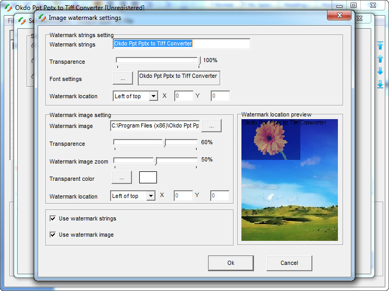Click Cancel to discard watermark settings
This screenshot has height=291, width=389.
[289, 263]
